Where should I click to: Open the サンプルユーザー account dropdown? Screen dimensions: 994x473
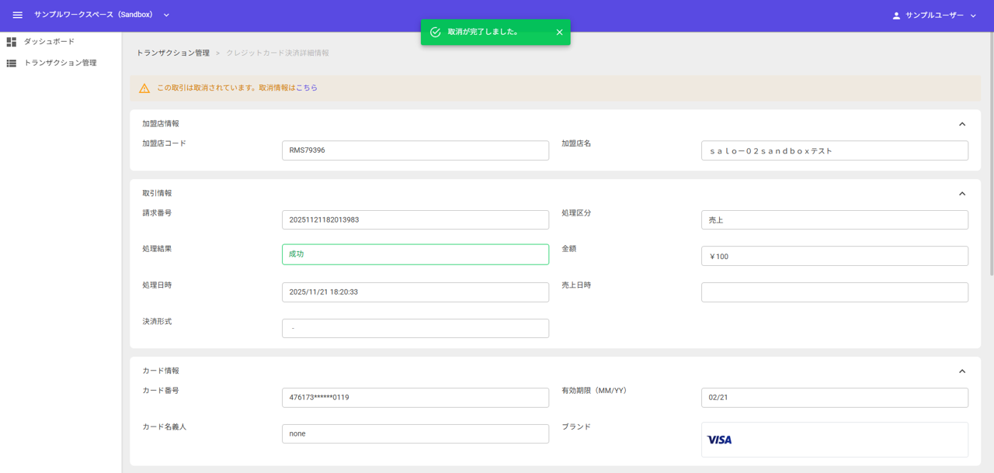(972, 15)
